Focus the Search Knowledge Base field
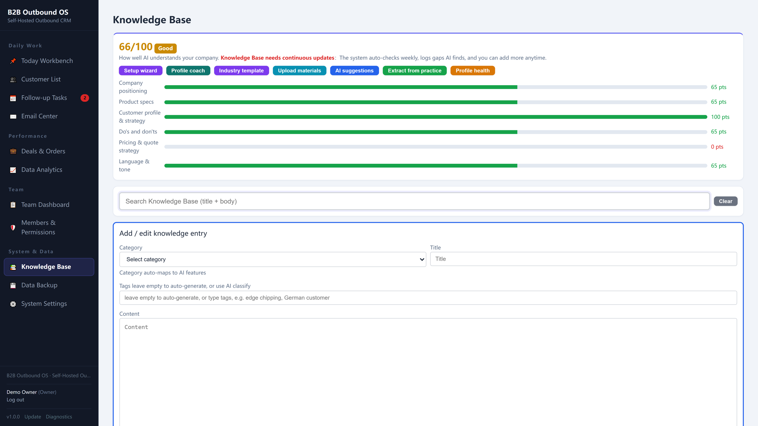Viewport: 758px width, 426px height. click(414, 201)
